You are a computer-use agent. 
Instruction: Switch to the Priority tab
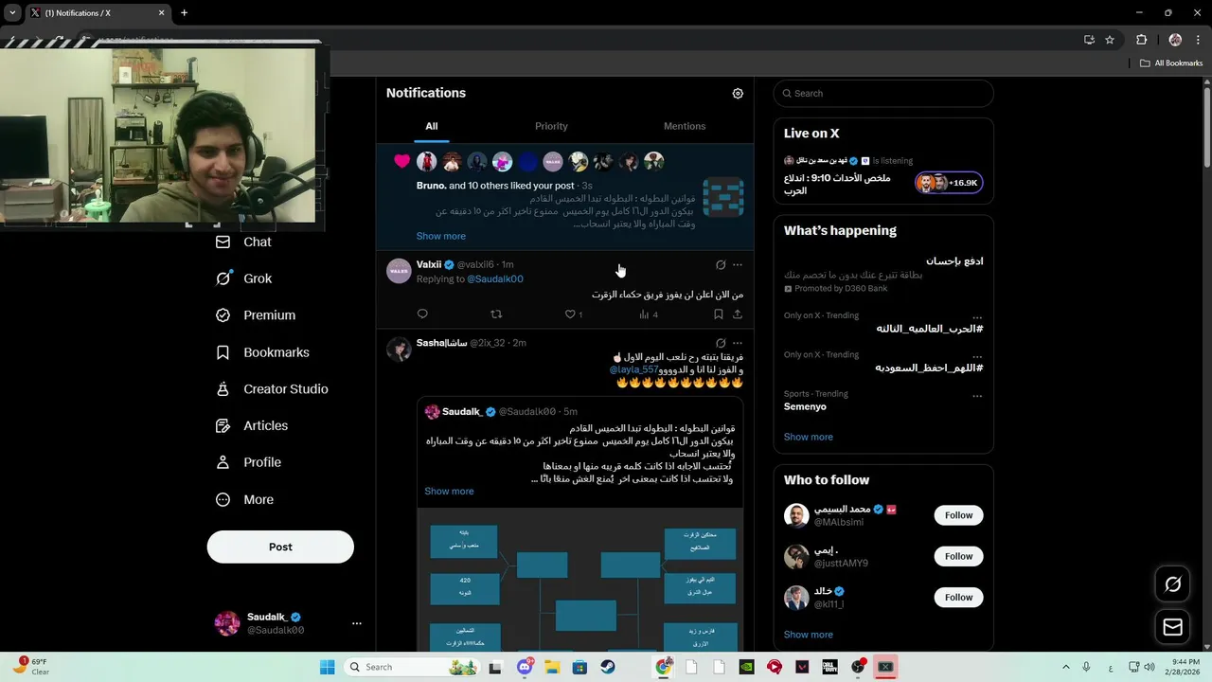coord(551,126)
